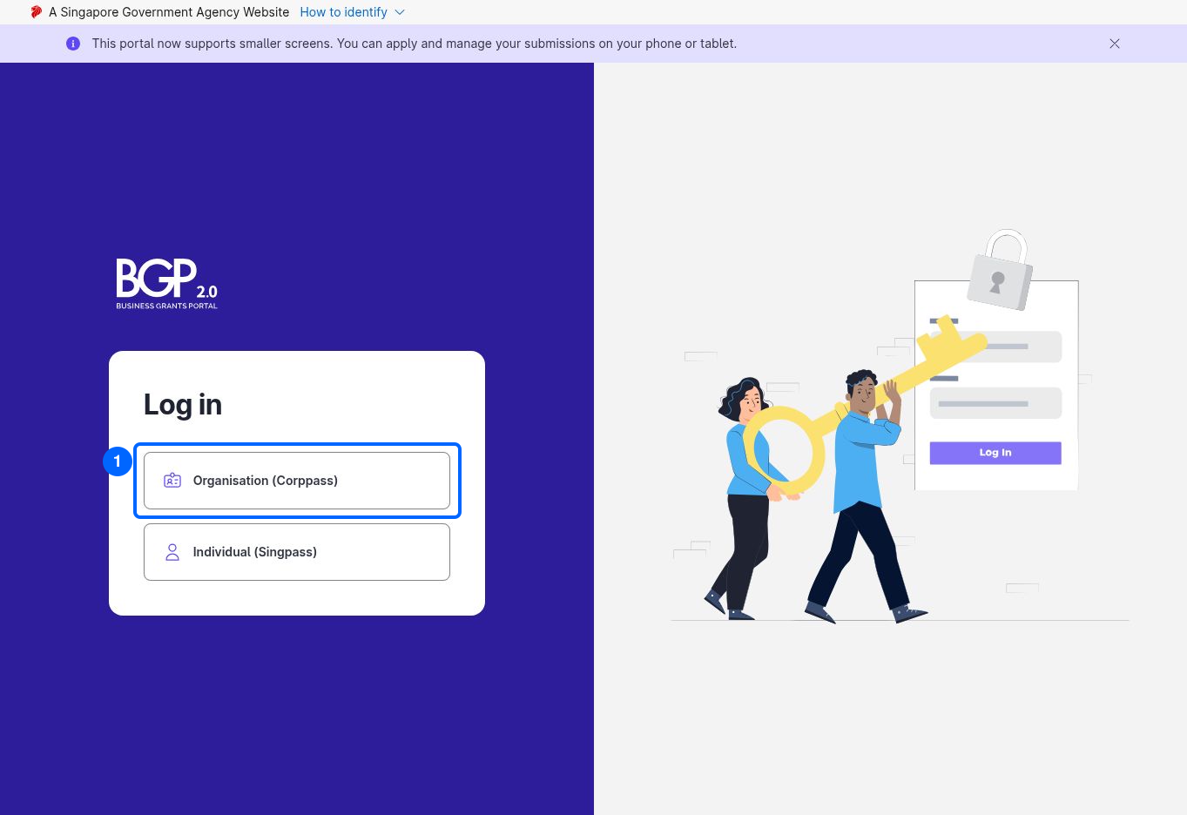This screenshot has width=1187, height=815.
Task: Click the Singpass person icon
Action: pos(172,552)
